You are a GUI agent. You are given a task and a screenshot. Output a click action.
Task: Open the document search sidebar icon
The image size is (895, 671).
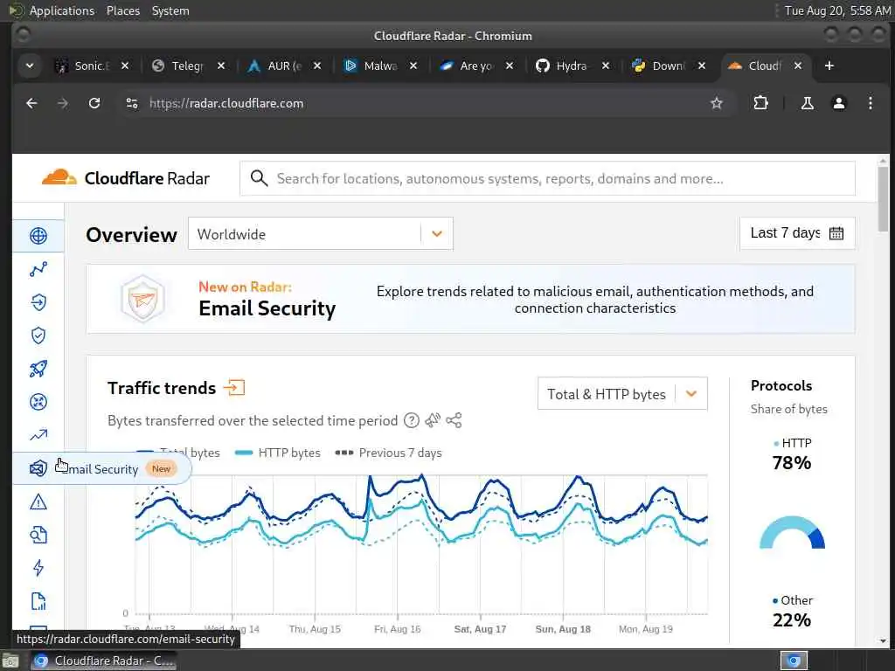[x=38, y=536]
